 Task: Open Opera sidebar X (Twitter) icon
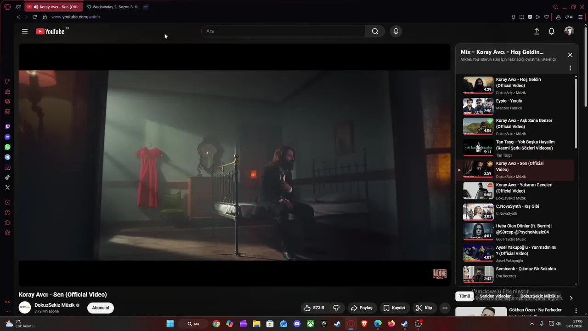7,188
